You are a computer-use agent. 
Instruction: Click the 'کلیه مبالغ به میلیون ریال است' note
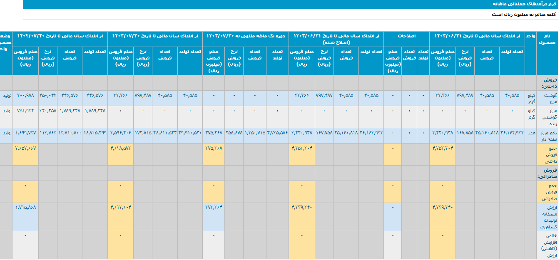524,15
